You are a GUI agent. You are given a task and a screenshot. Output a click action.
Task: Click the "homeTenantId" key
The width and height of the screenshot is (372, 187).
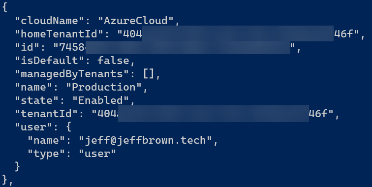[59, 34]
